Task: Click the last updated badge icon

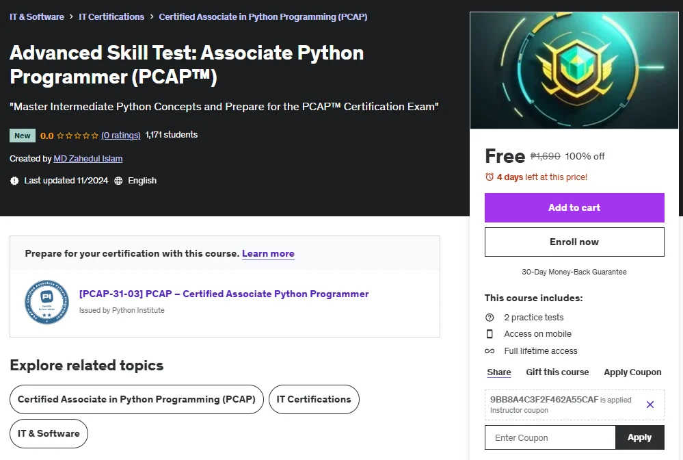Action: coord(14,181)
